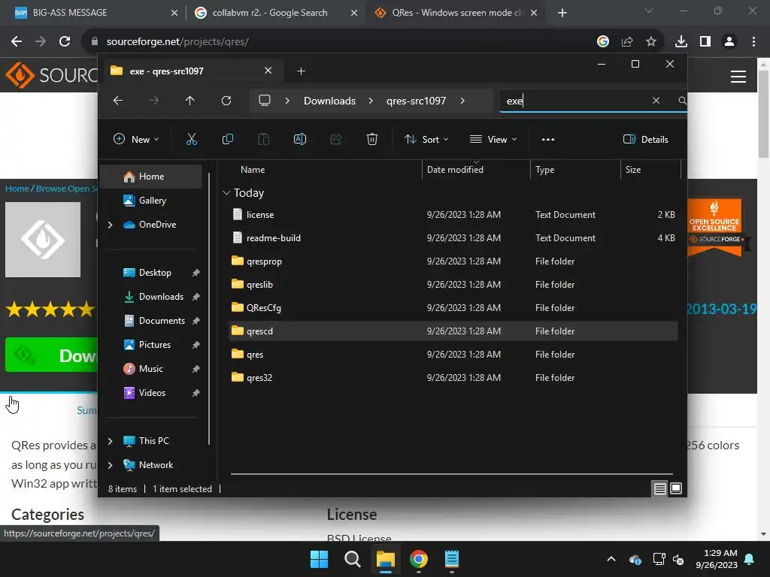Expand chevron after qres-src1097 in breadcrumb

pos(462,101)
